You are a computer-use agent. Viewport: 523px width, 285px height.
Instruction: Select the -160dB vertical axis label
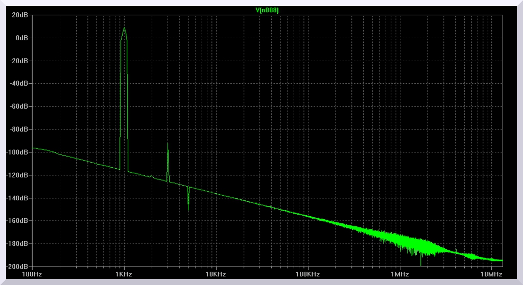click(x=18, y=221)
